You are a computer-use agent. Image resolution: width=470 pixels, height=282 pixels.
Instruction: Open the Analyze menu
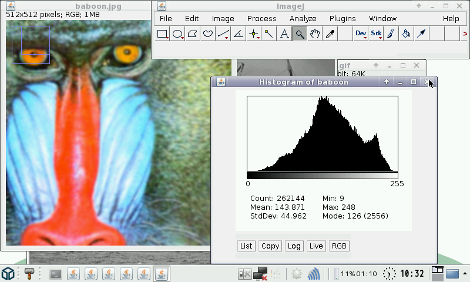tap(303, 19)
